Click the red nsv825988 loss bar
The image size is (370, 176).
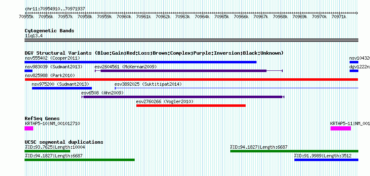click(x=191, y=80)
